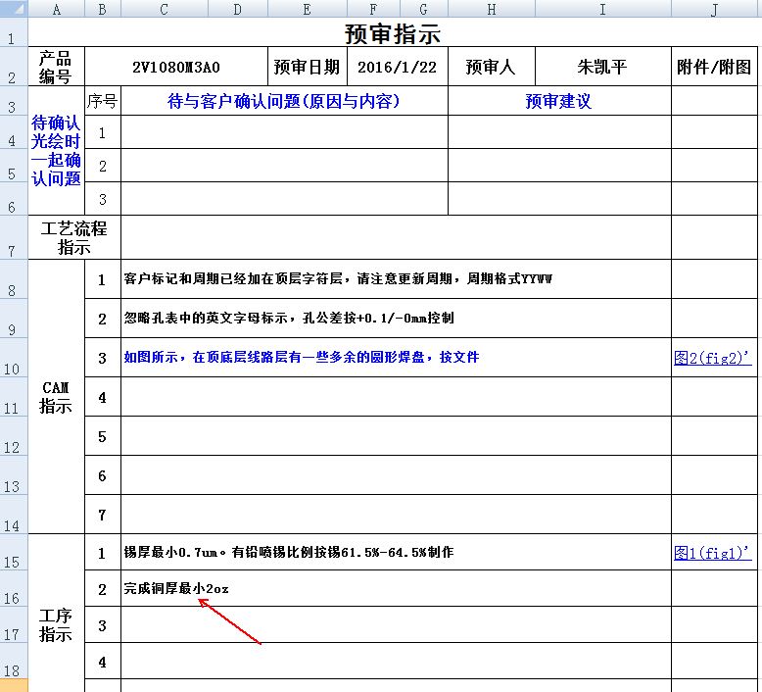Click the empty 工艺流程指示 content cell in row 7

(396, 237)
